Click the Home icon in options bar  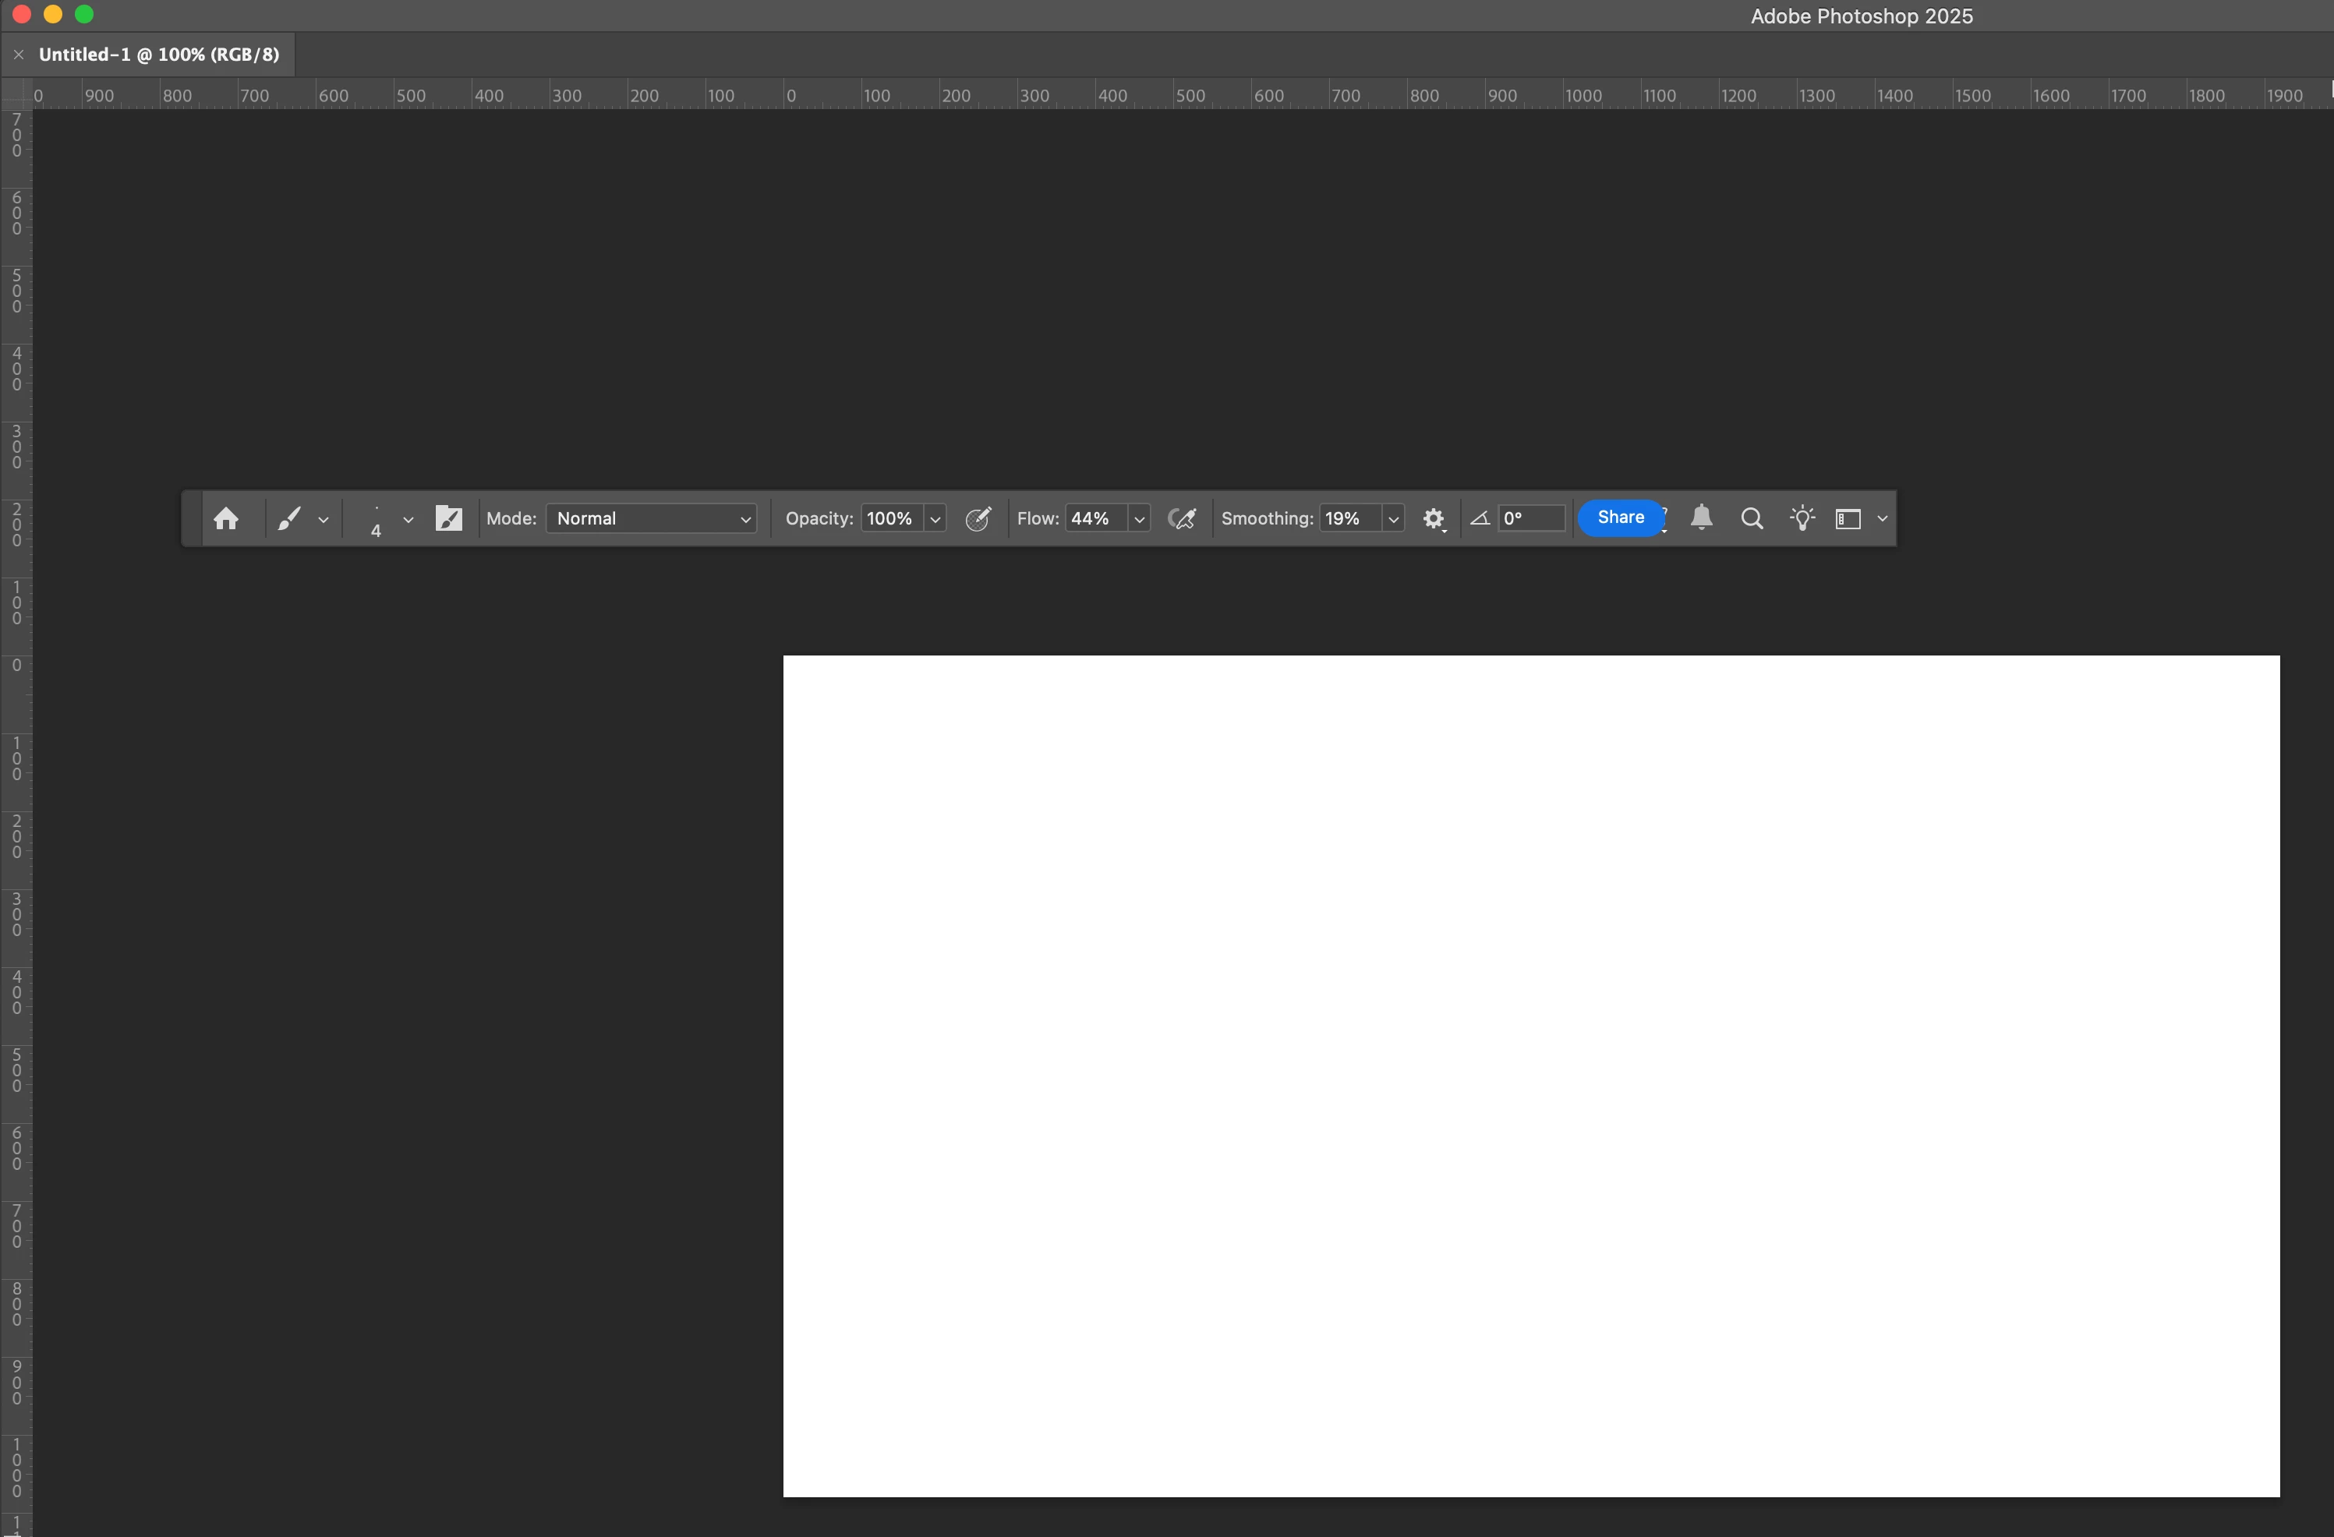227,518
